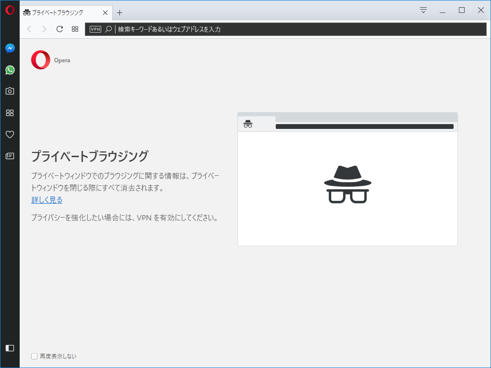Expand the Speed Dial tiles view icon
The width and height of the screenshot is (491, 368).
pyautogui.click(x=75, y=29)
